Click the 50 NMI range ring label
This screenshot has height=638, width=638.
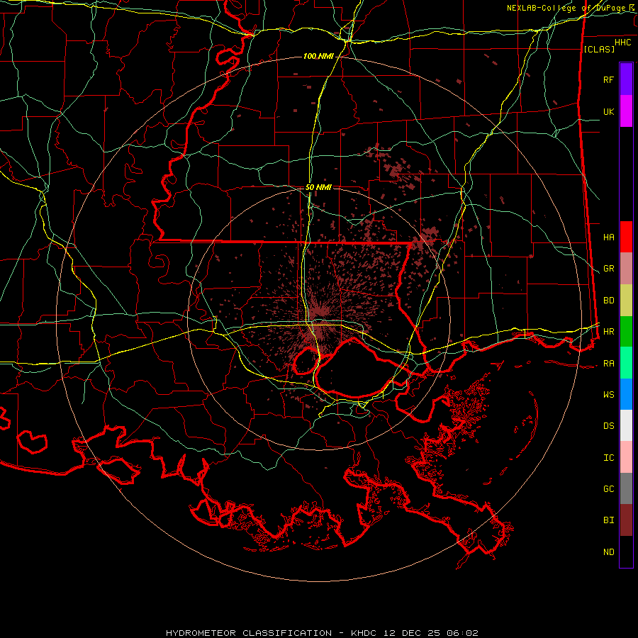click(318, 187)
